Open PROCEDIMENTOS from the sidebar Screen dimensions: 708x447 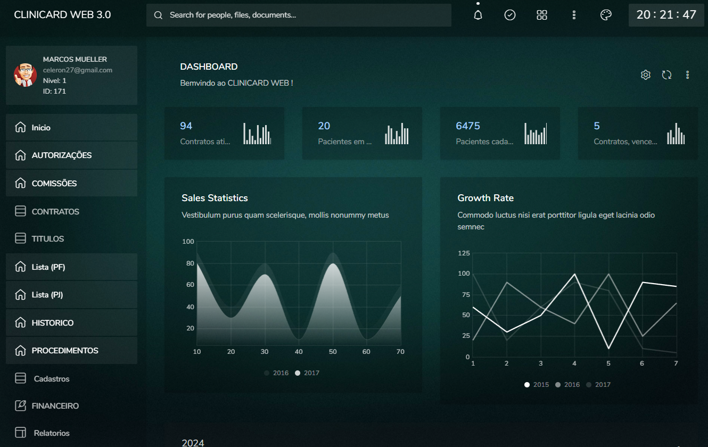(x=65, y=351)
